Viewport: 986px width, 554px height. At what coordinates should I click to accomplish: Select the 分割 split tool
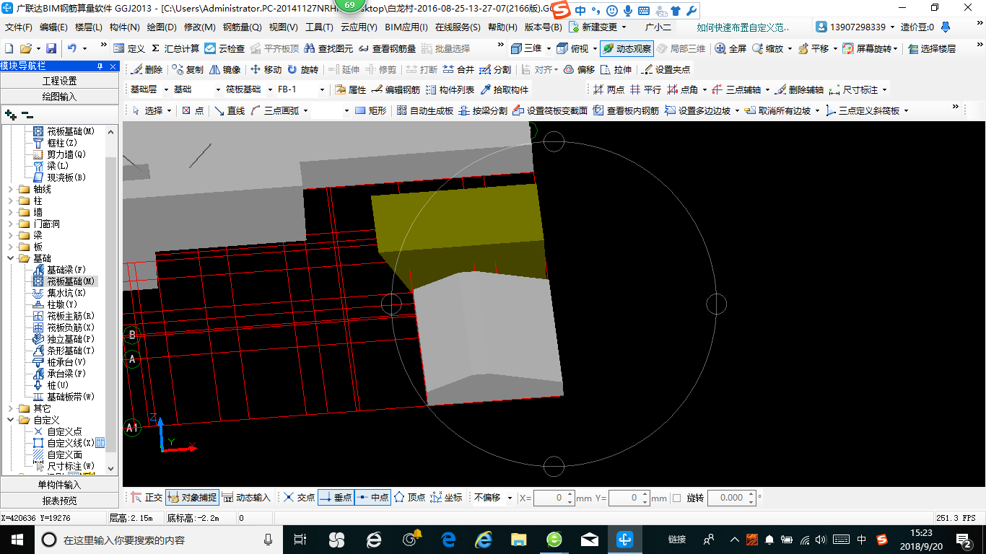tap(495, 69)
